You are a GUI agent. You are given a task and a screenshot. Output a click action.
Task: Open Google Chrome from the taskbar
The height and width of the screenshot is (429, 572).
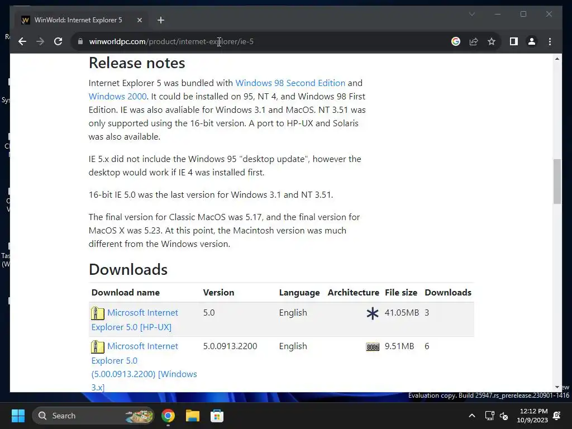tap(168, 416)
